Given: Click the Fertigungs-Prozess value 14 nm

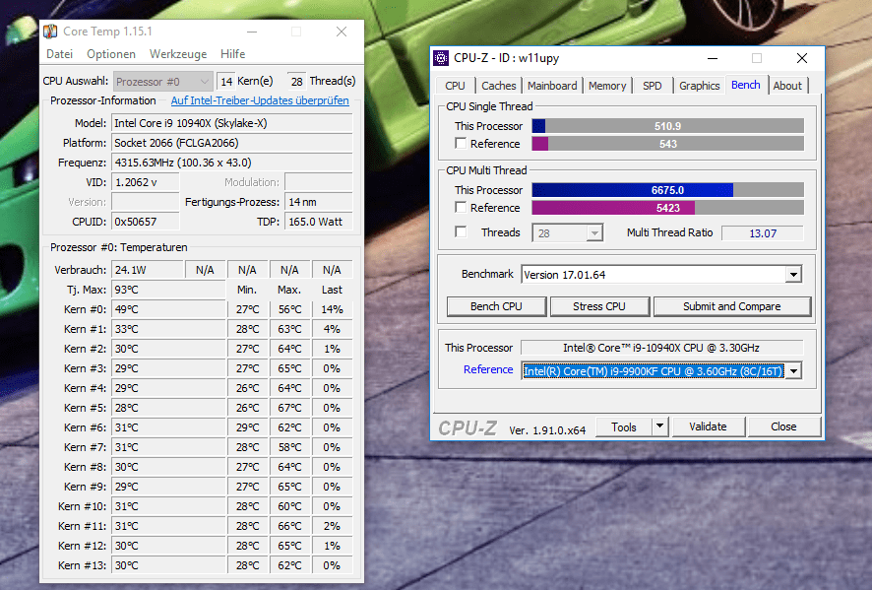Looking at the screenshot, I should click(x=319, y=202).
